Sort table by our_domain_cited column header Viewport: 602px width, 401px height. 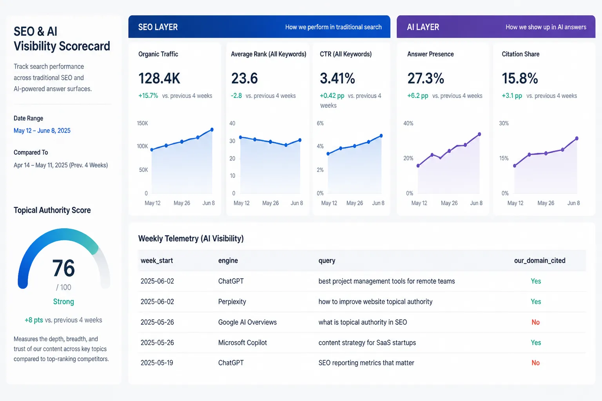pos(540,261)
